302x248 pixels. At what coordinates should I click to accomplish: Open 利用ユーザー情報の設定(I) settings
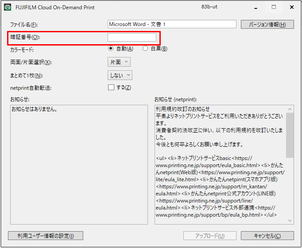(46, 236)
